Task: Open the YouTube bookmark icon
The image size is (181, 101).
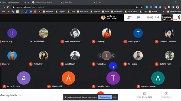Action: [8, 12]
